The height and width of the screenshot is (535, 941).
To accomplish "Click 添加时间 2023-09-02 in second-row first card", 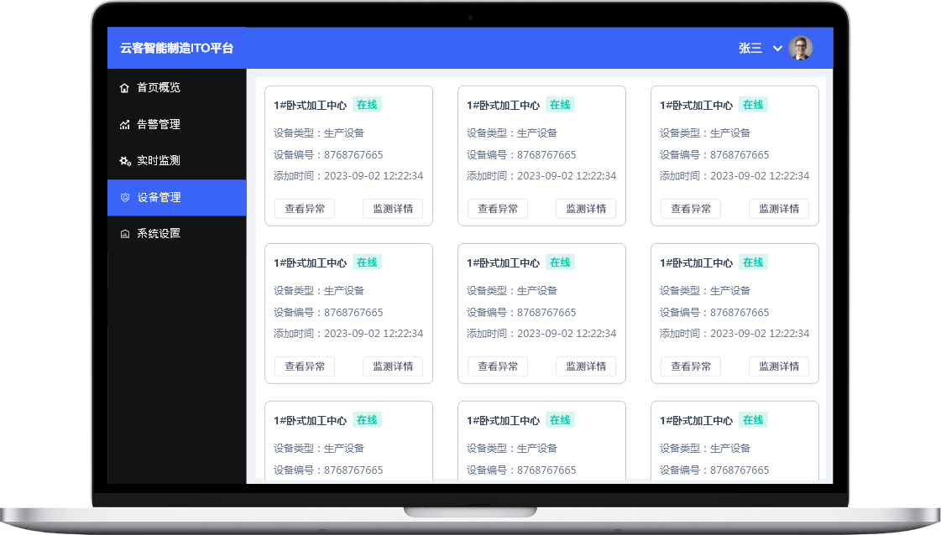I will (x=348, y=334).
